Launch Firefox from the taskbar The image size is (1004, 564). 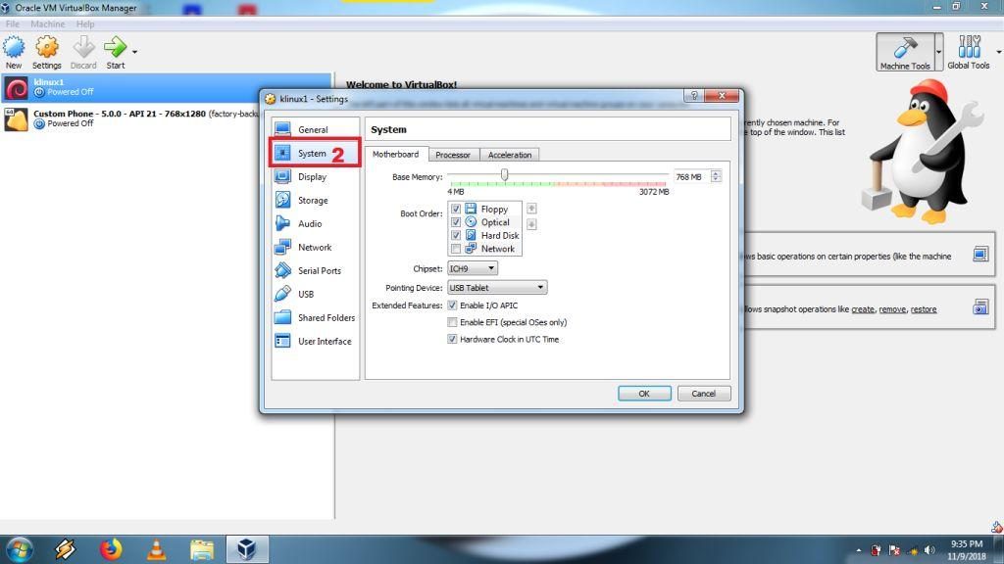[x=110, y=550]
